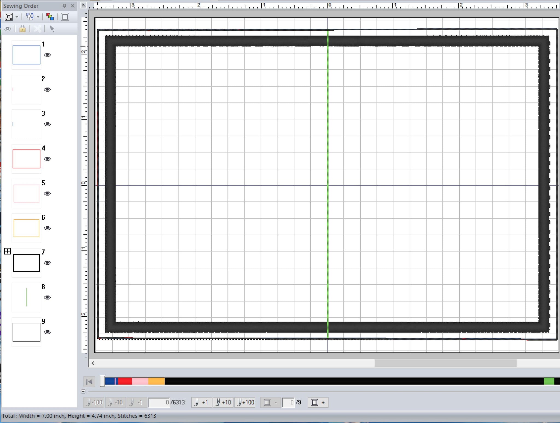Toggle eye icon for item 8
The image size is (560, 423).
pos(47,297)
